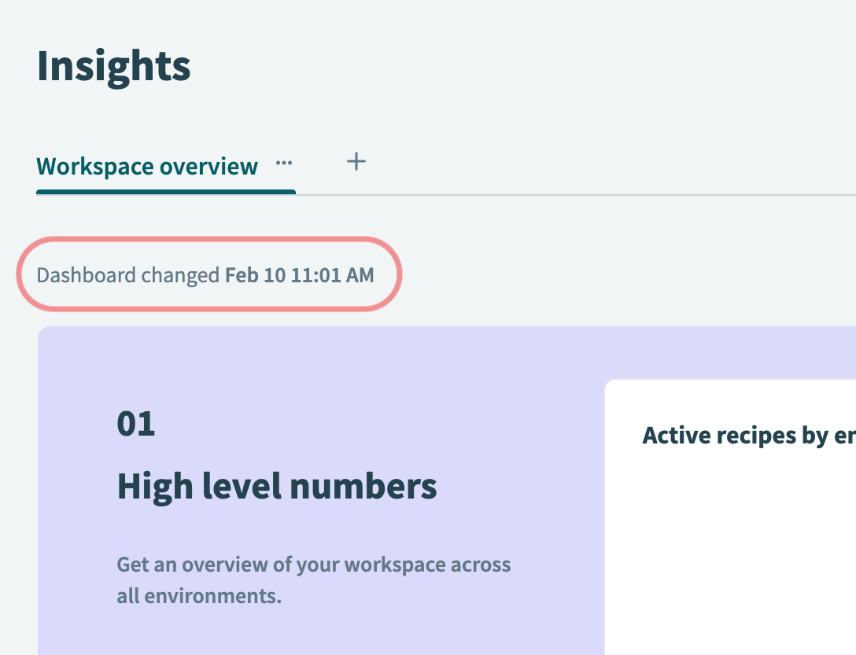Click the 'Get an overview of your workspace' text

click(x=313, y=565)
